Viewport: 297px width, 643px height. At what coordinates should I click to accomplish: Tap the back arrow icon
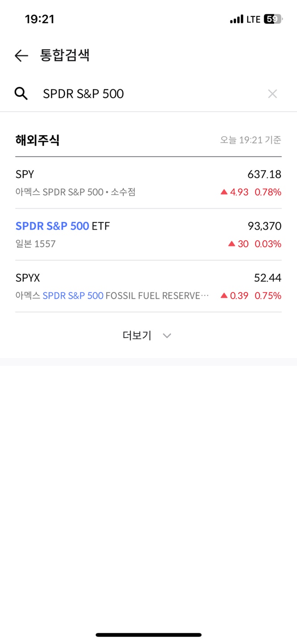point(21,55)
